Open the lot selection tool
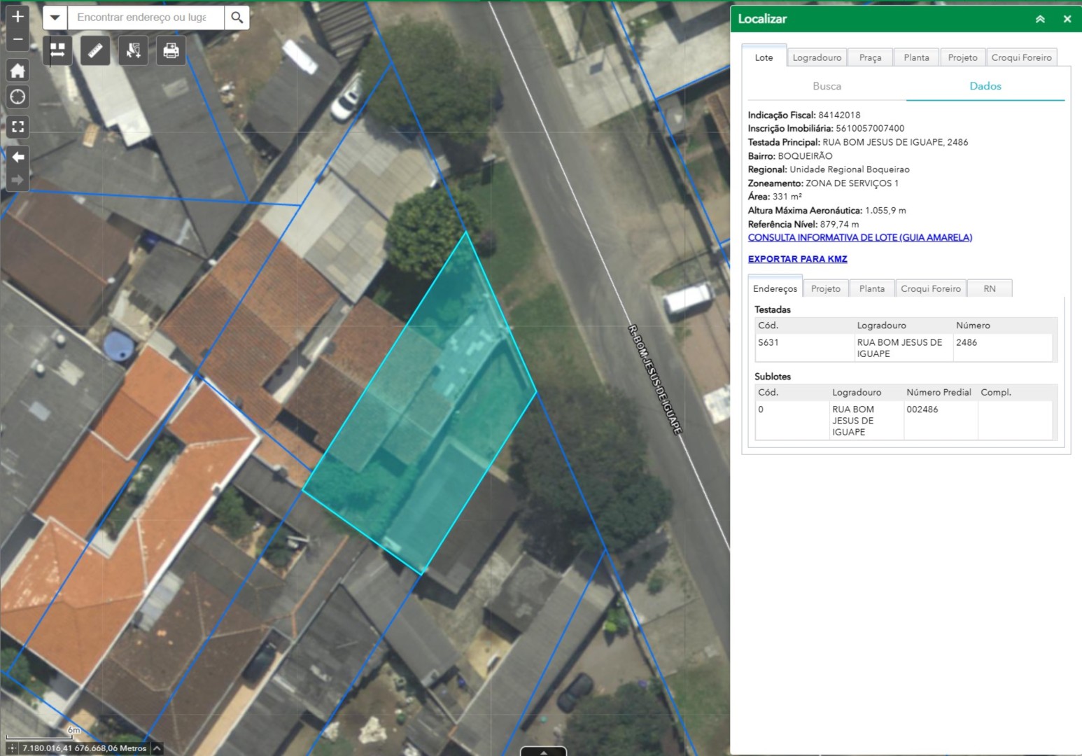1082x756 pixels. pyautogui.click(x=133, y=50)
